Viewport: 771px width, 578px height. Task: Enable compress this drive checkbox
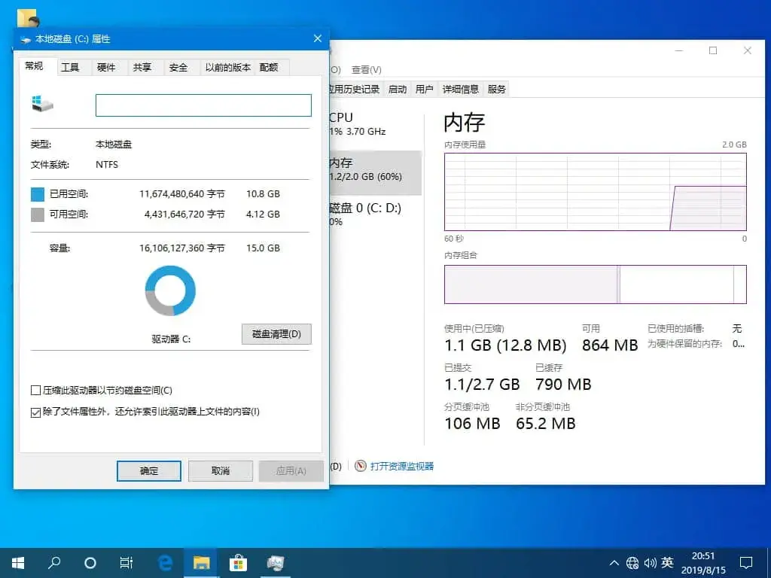[35, 391]
